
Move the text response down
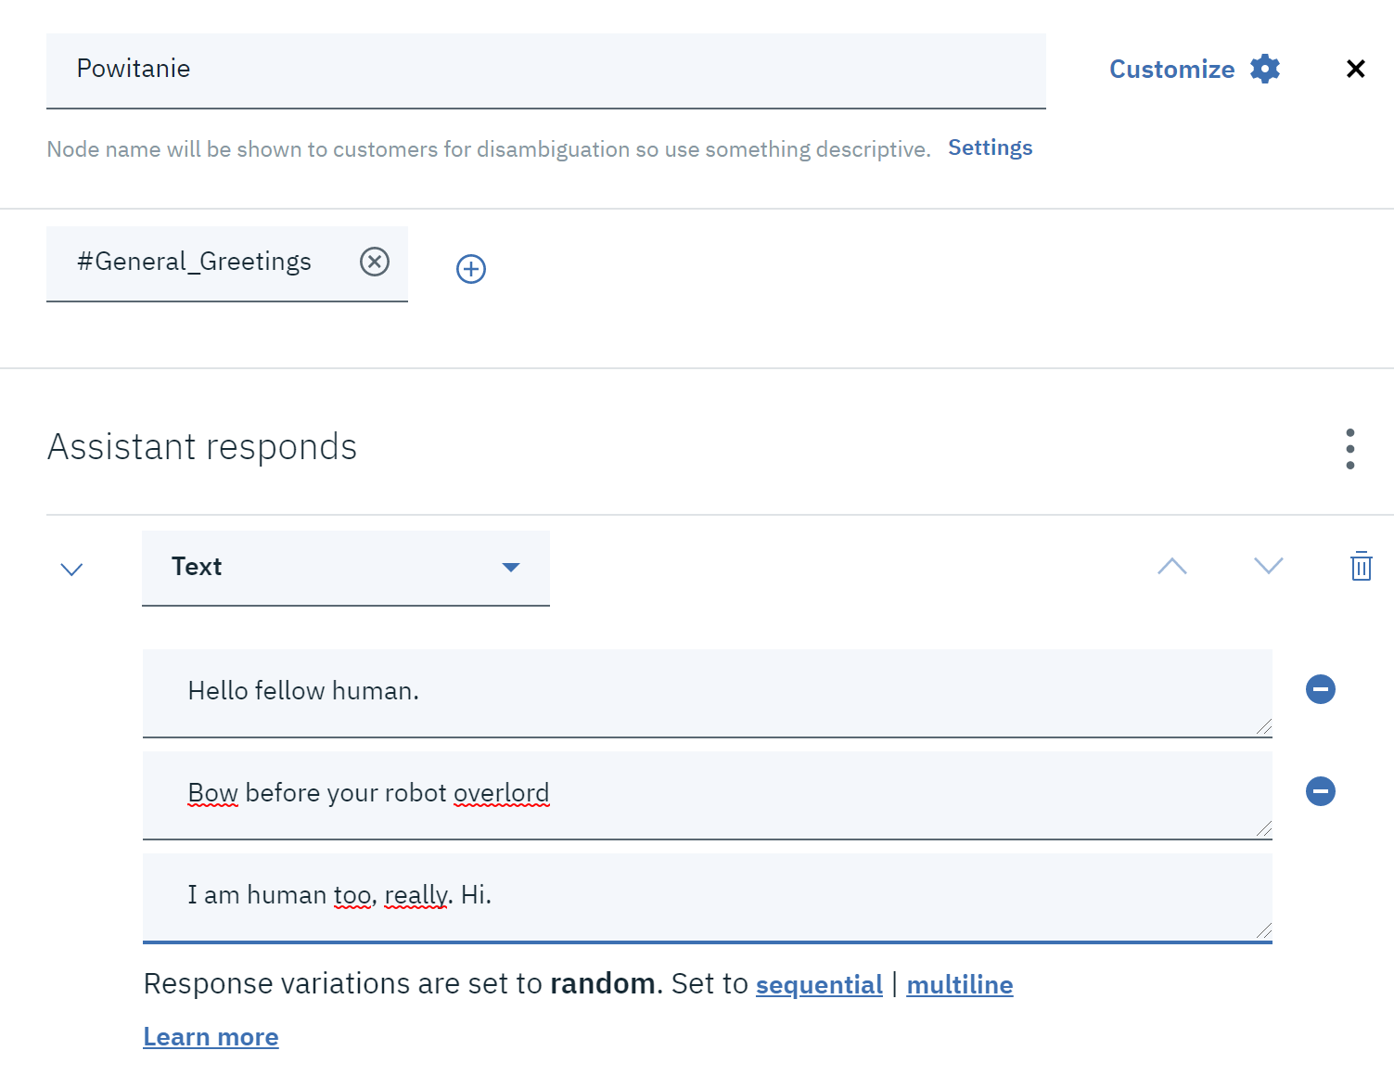(1269, 566)
